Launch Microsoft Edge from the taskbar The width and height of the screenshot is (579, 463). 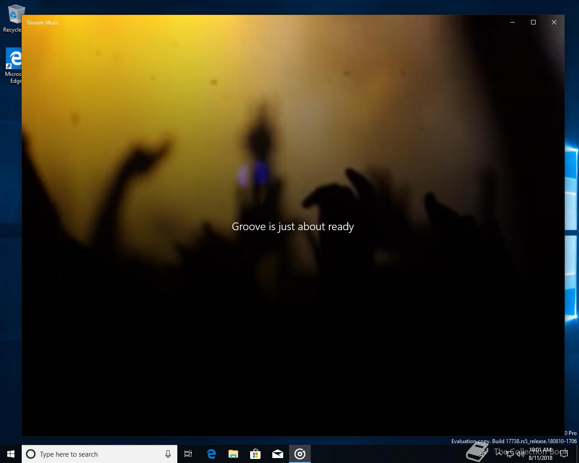pos(211,454)
